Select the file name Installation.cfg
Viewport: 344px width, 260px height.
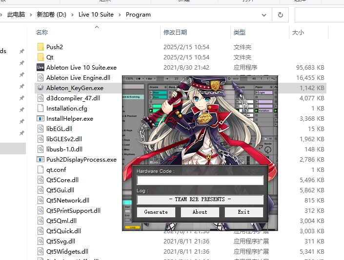(x=67, y=108)
